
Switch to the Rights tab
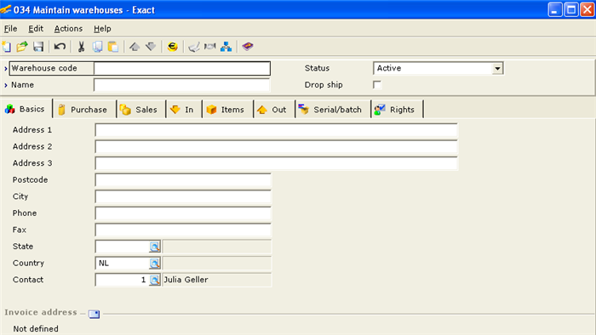coord(397,110)
